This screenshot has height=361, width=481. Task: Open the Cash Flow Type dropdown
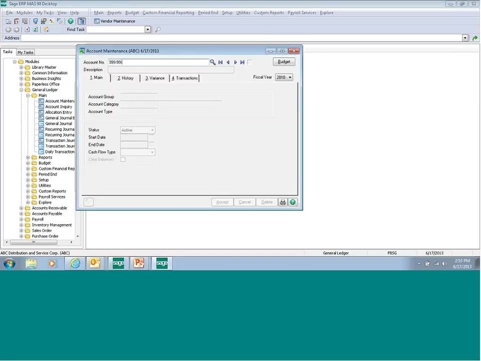tap(138, 152)
